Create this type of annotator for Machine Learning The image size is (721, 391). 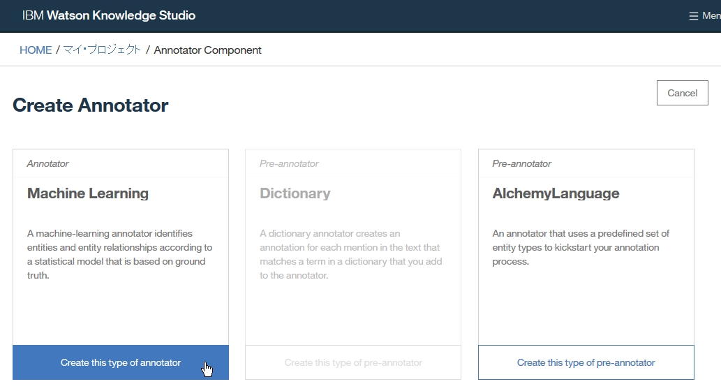pyautogui.click(x=121, y=362)
